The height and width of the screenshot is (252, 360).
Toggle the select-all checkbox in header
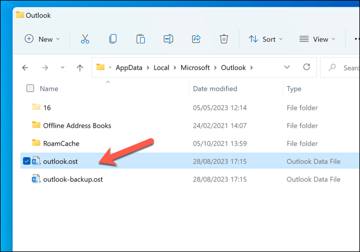(x=30, y=88)
